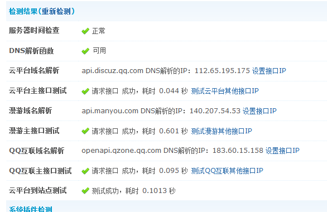Click check icon in 漫游主接口测试 row

85,131
